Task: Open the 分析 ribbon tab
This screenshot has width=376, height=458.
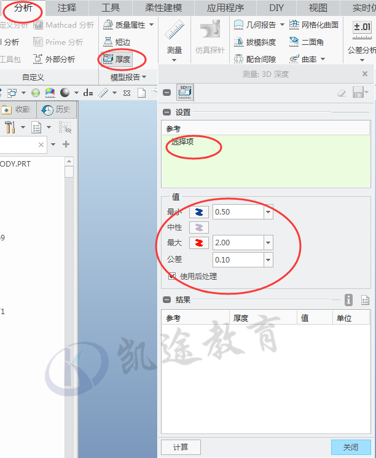Action: [23, 8]
